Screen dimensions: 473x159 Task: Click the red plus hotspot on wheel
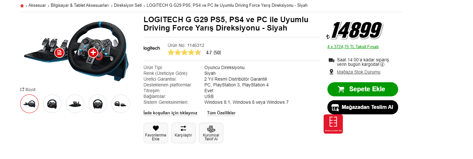coord(93,52)
